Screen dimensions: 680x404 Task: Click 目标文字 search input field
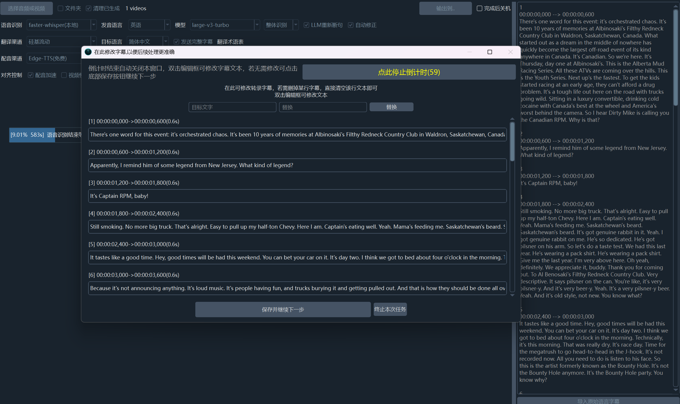(x=232, y=107)
